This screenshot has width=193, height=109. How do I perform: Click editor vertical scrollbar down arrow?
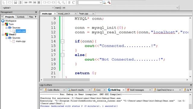190,77
